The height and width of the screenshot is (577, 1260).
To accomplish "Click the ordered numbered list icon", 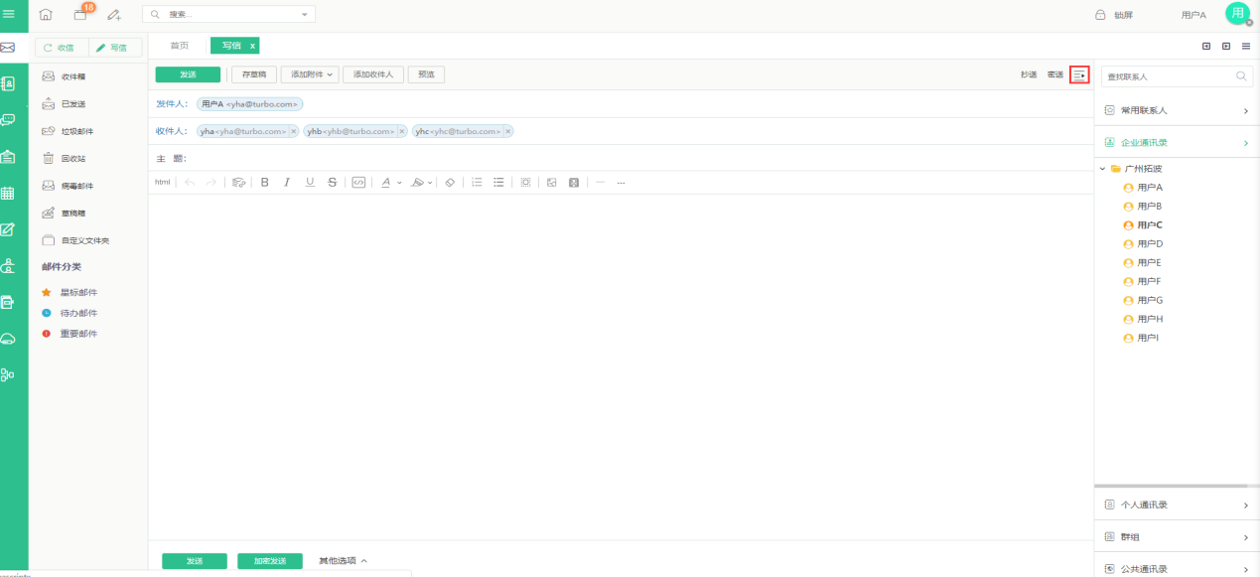I will pos(477,183).
